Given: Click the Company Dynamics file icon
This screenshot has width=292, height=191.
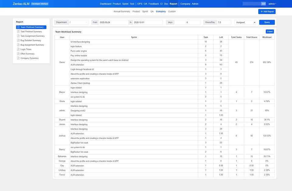Looking at the screenshot, I should pyautogui.click(x=18, y=58).
